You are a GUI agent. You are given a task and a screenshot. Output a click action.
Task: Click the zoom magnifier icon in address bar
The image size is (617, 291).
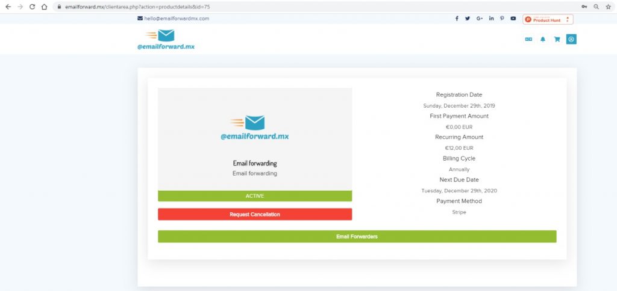point(596,7)
